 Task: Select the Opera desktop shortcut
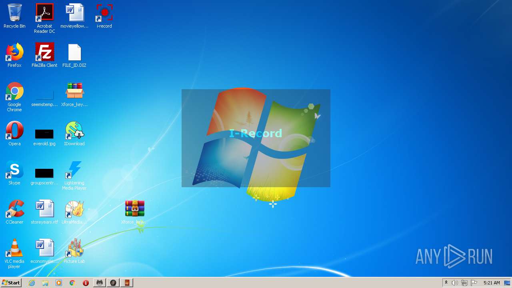14,134
